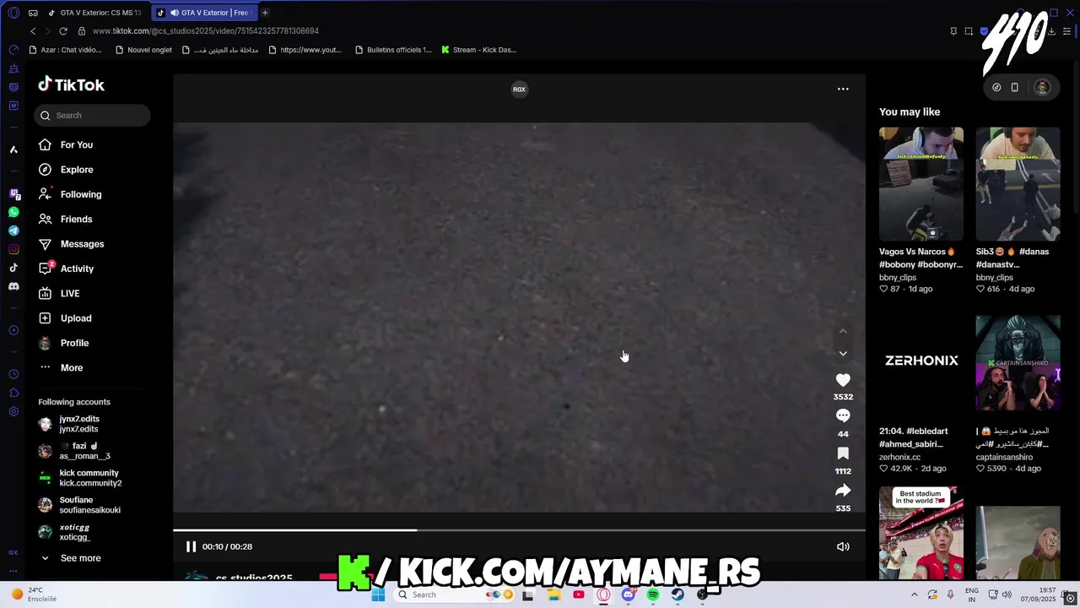Switch to first GTA V Exterior tab
This screenshot has width=1080, height=608.
[94, 13]
